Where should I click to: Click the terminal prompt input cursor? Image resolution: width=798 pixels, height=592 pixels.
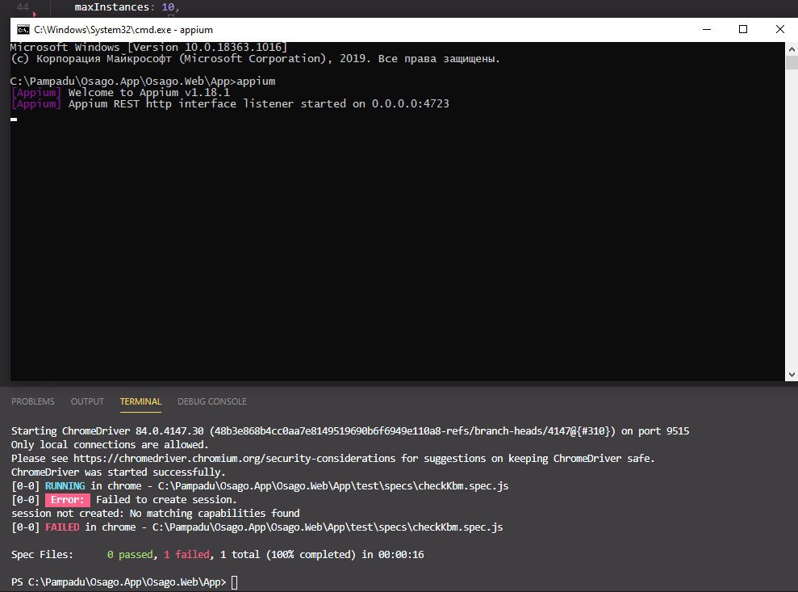235,582
